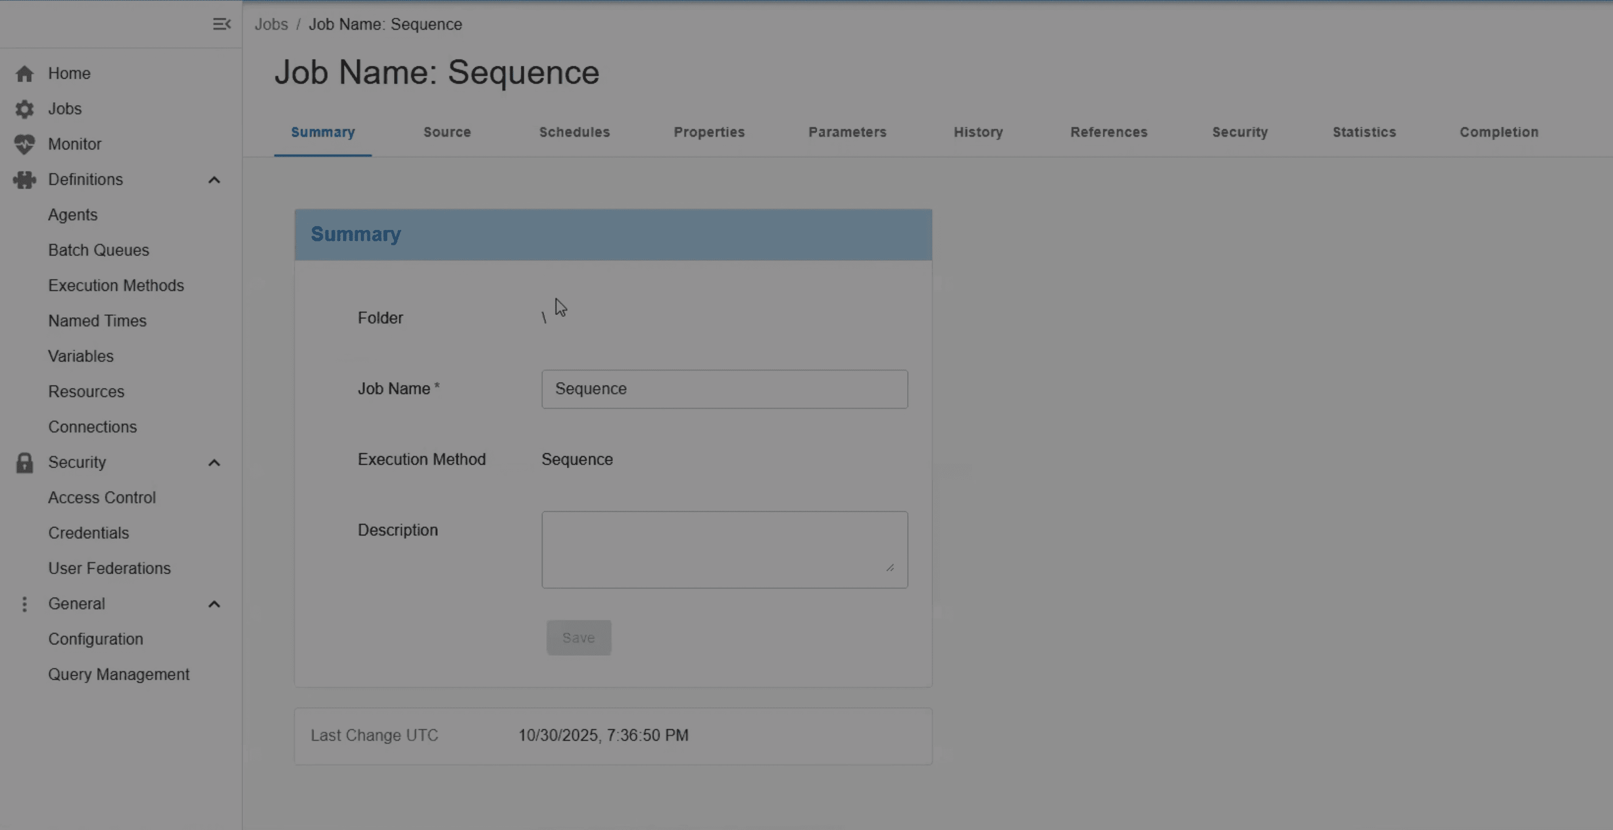The image size is (1613, 830).
Task: Click the Monitor heartbeat icon
Action: (x=25, y=144)
